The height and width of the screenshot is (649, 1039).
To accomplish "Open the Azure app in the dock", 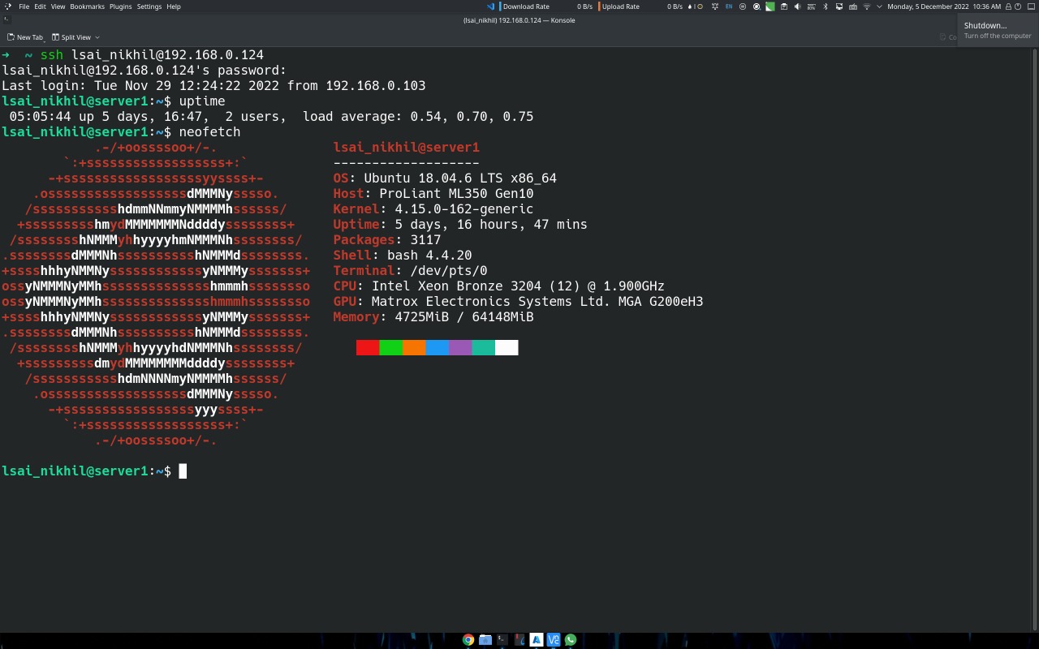I will pyautogui.click(x=537, y=640).
